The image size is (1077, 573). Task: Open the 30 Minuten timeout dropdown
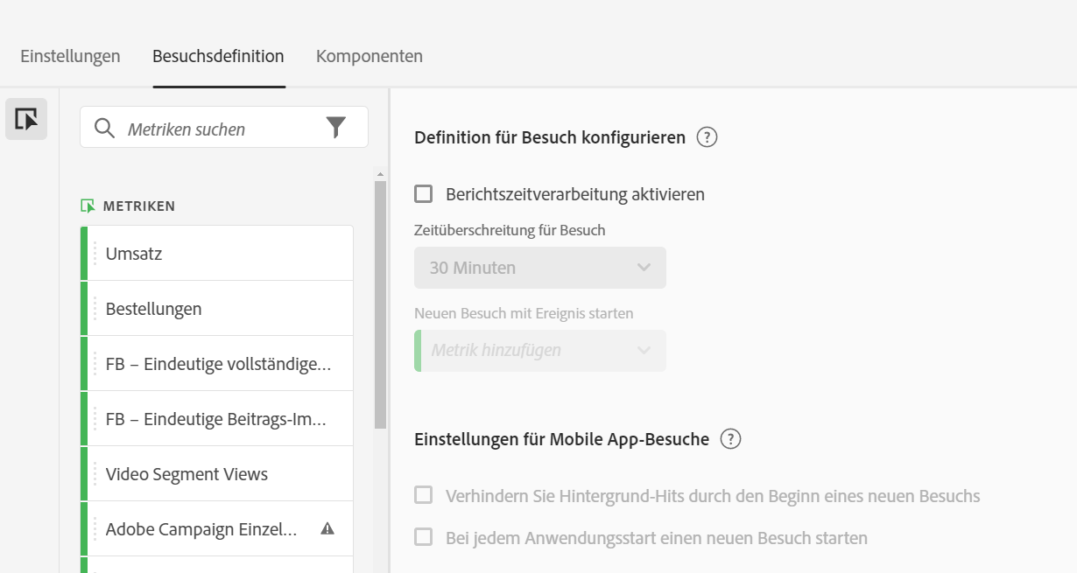539,268
